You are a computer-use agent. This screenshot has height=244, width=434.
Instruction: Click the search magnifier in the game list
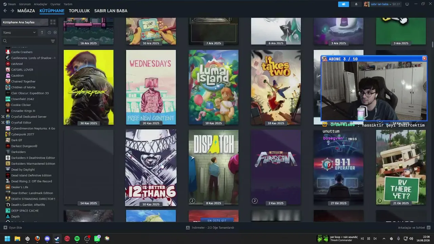5,41
